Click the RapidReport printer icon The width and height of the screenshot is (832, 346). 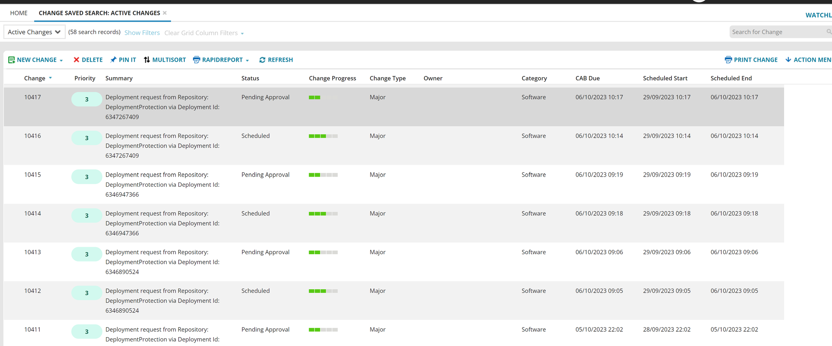[196, 60]
